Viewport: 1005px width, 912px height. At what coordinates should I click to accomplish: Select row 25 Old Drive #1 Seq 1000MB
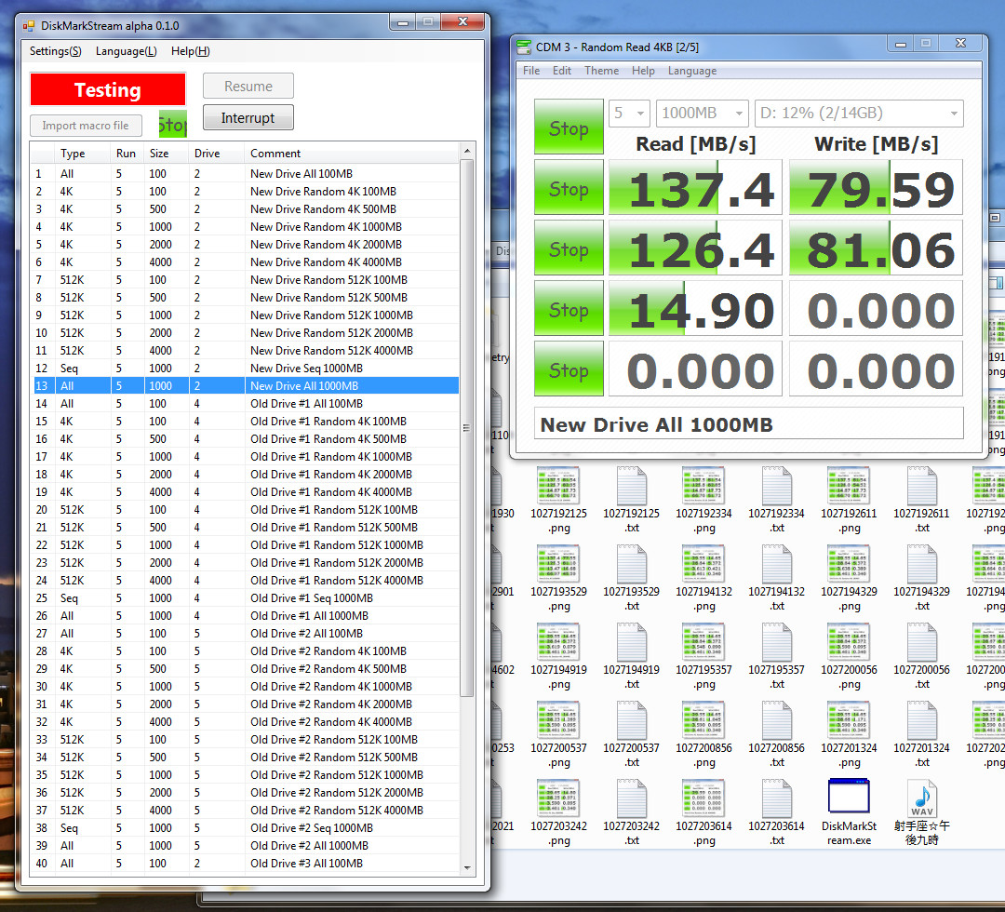click(246, 598)
